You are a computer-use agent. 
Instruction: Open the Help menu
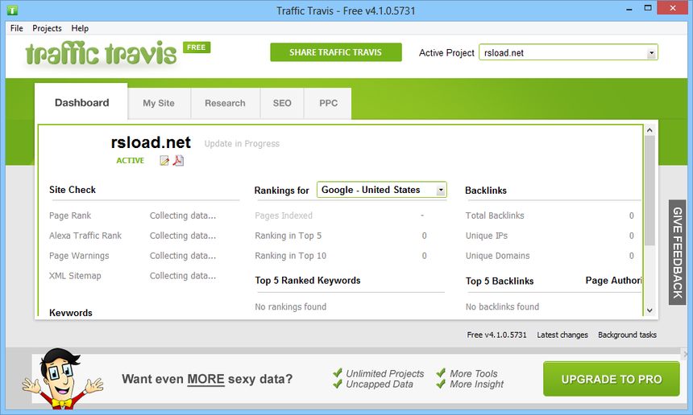coord(80,28)
